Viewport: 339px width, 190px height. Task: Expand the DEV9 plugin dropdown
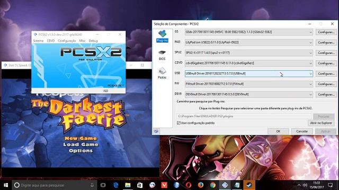point(310,94)
